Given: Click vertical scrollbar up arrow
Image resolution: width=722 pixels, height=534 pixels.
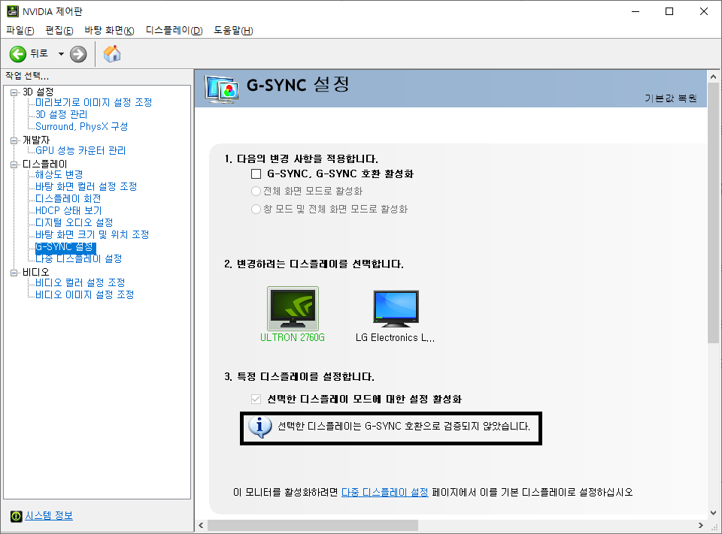Looking at the screenshot, I should point(713,77).
